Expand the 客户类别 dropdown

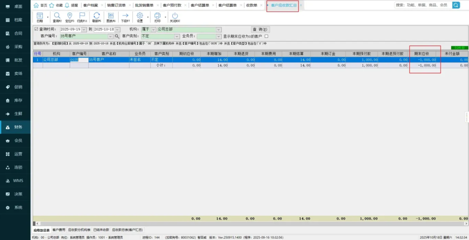pos(177,36)
